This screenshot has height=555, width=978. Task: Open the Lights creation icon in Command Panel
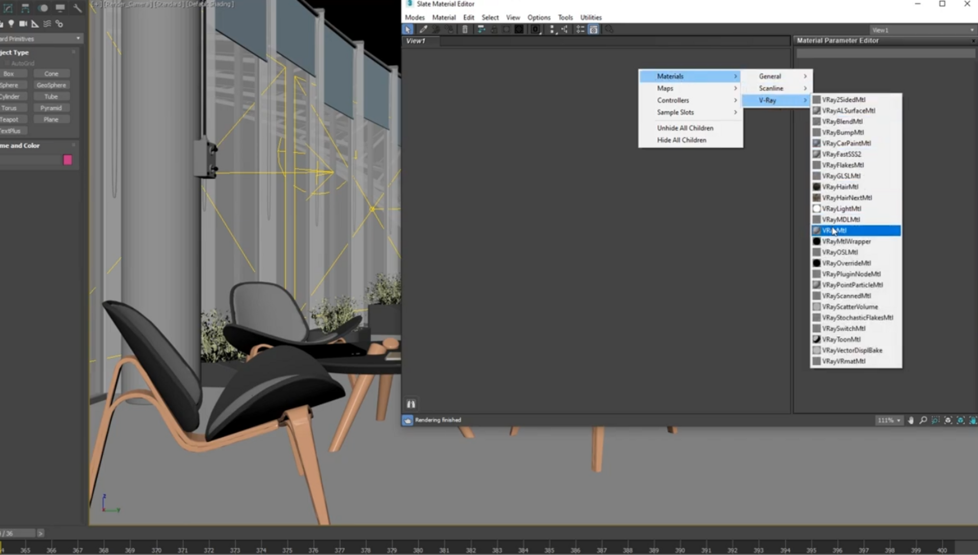(x=11, y=23)
